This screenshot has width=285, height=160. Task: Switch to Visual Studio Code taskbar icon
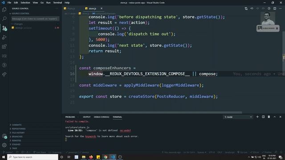click(113, 157)
